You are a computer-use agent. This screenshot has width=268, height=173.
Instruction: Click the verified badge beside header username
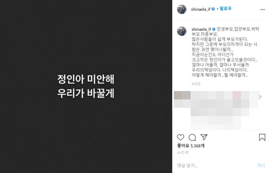pyautogui.click(x=213, y=9)
